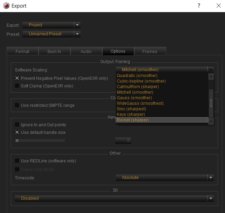Screen dimensions: 225x213
Task: Click the handle size value field
Action: click(123, 141)
